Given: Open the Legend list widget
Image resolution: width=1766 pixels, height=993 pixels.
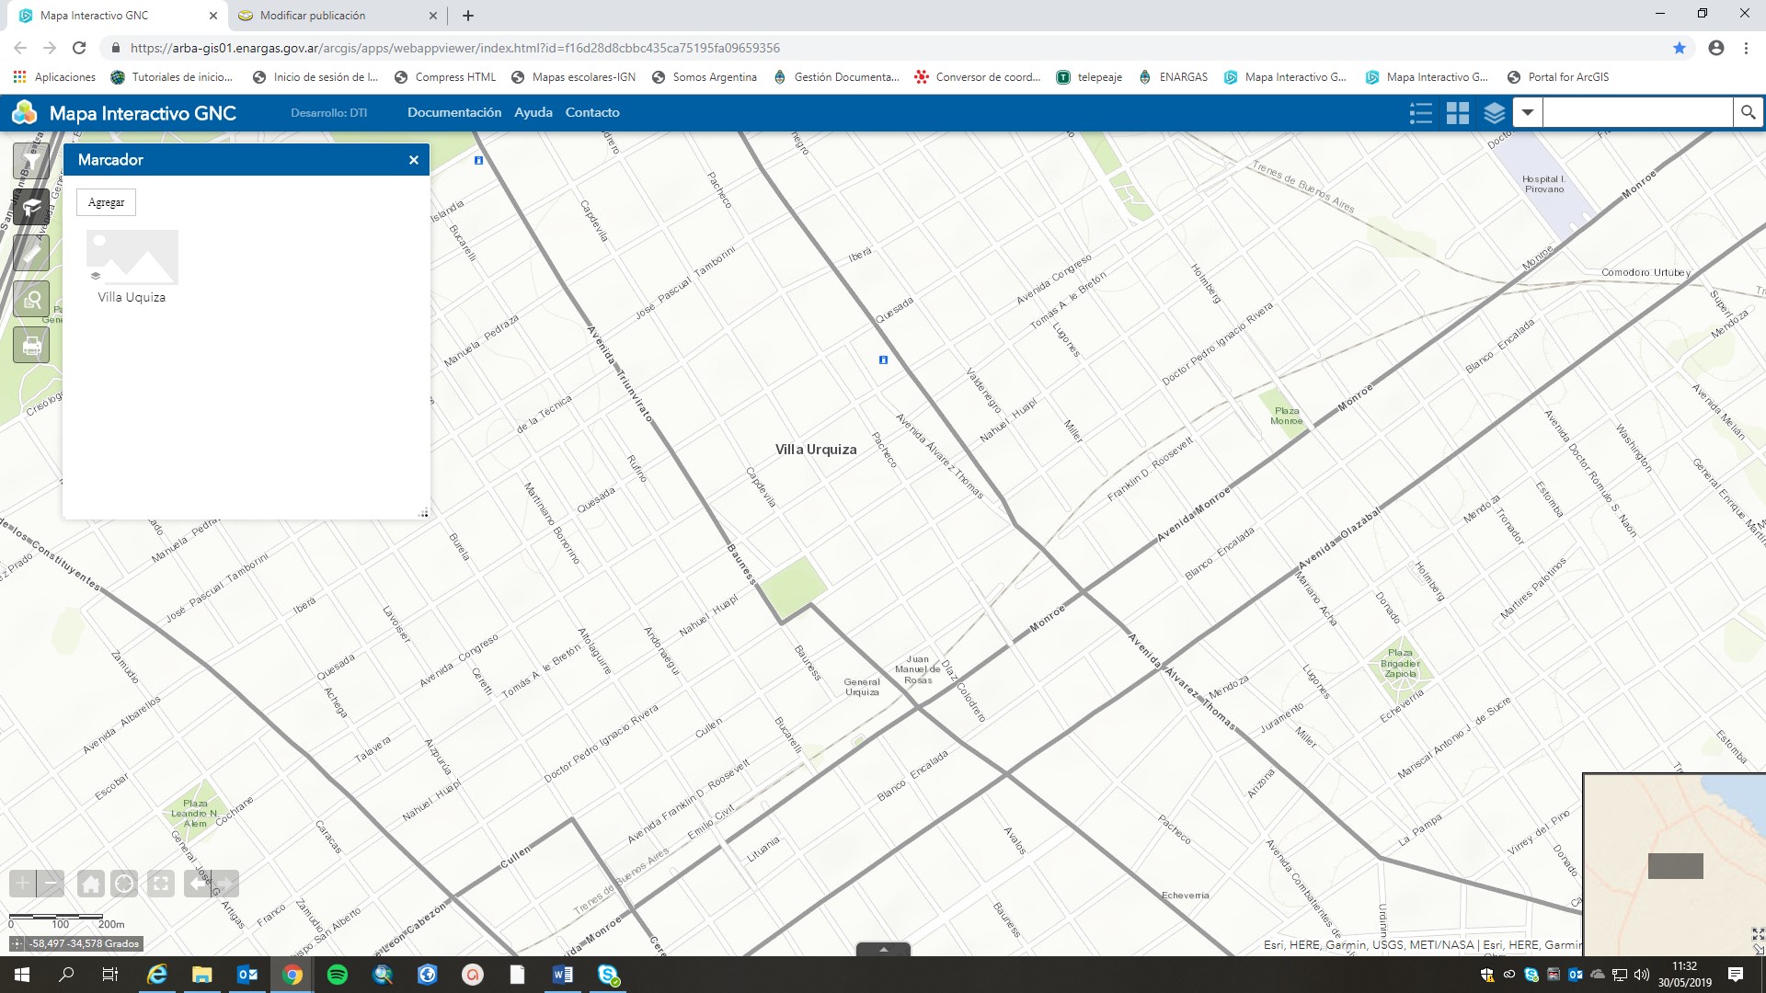Looking at the screenshot, I should coord(1421,113).
